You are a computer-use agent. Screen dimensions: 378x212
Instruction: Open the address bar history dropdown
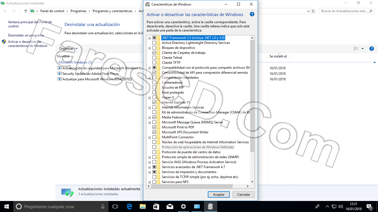pos(309,11)
